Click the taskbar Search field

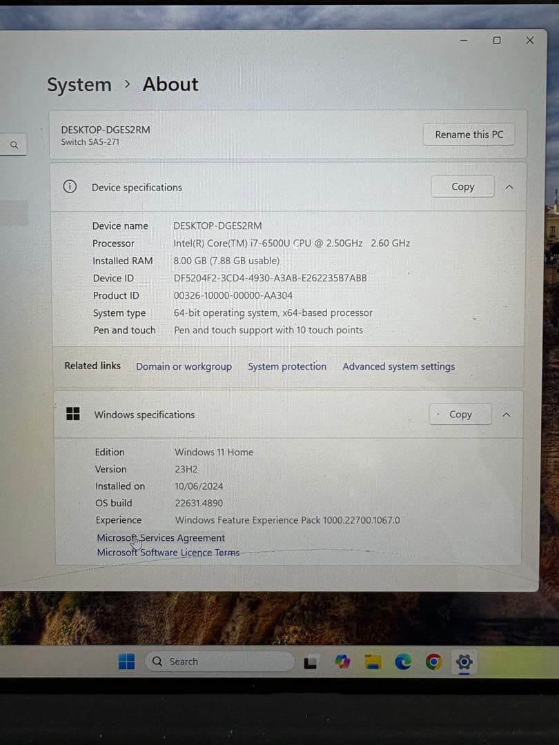click(219, 661)
